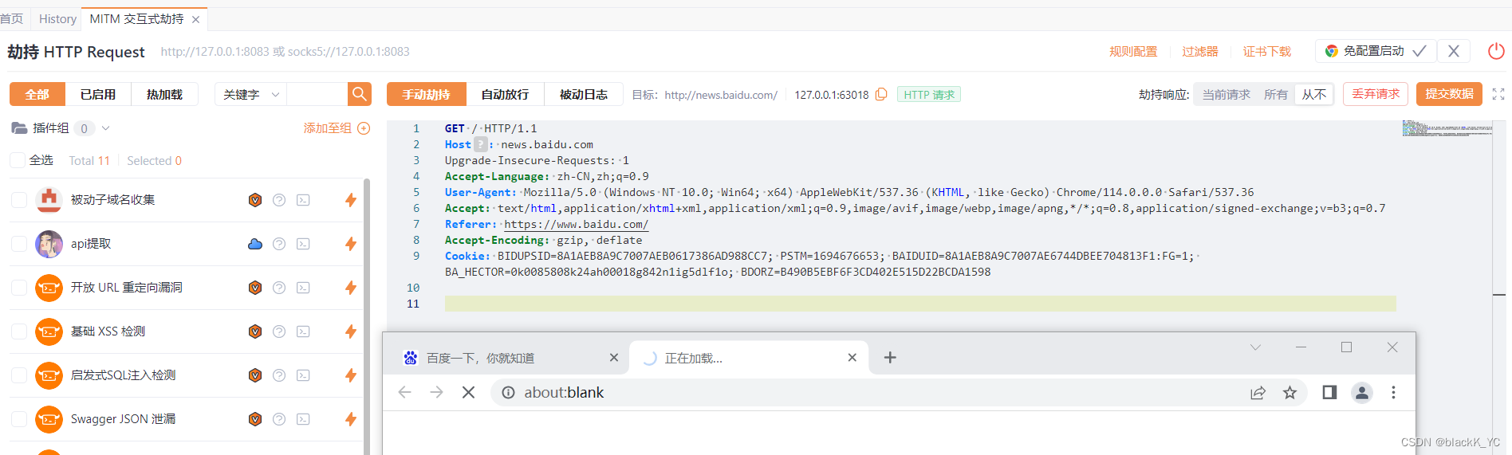The image size is (1512, 455).
Task: Select 所有 hijack response option
Action: click(1276, 94)
